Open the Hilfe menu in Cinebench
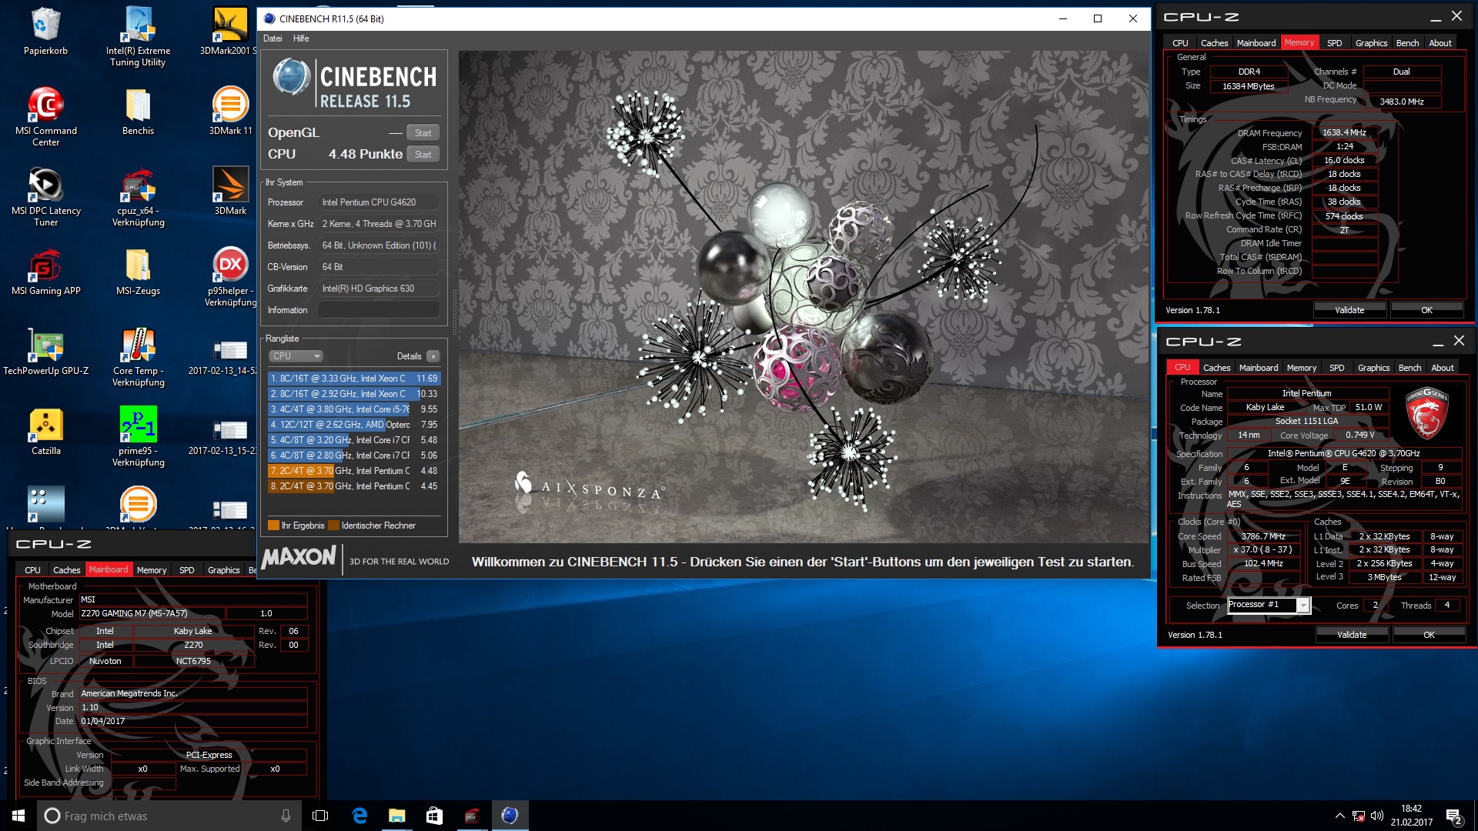The image size is (1478, 831). pos(301,38)
